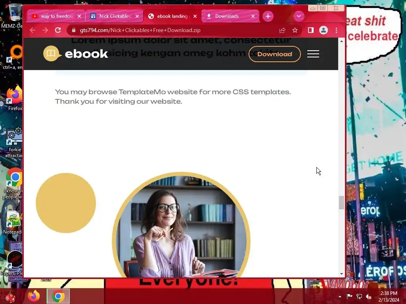This screenshot has height=304, width=406.
Task: Click the muted volume tray icon
Action: click(369, 296)
